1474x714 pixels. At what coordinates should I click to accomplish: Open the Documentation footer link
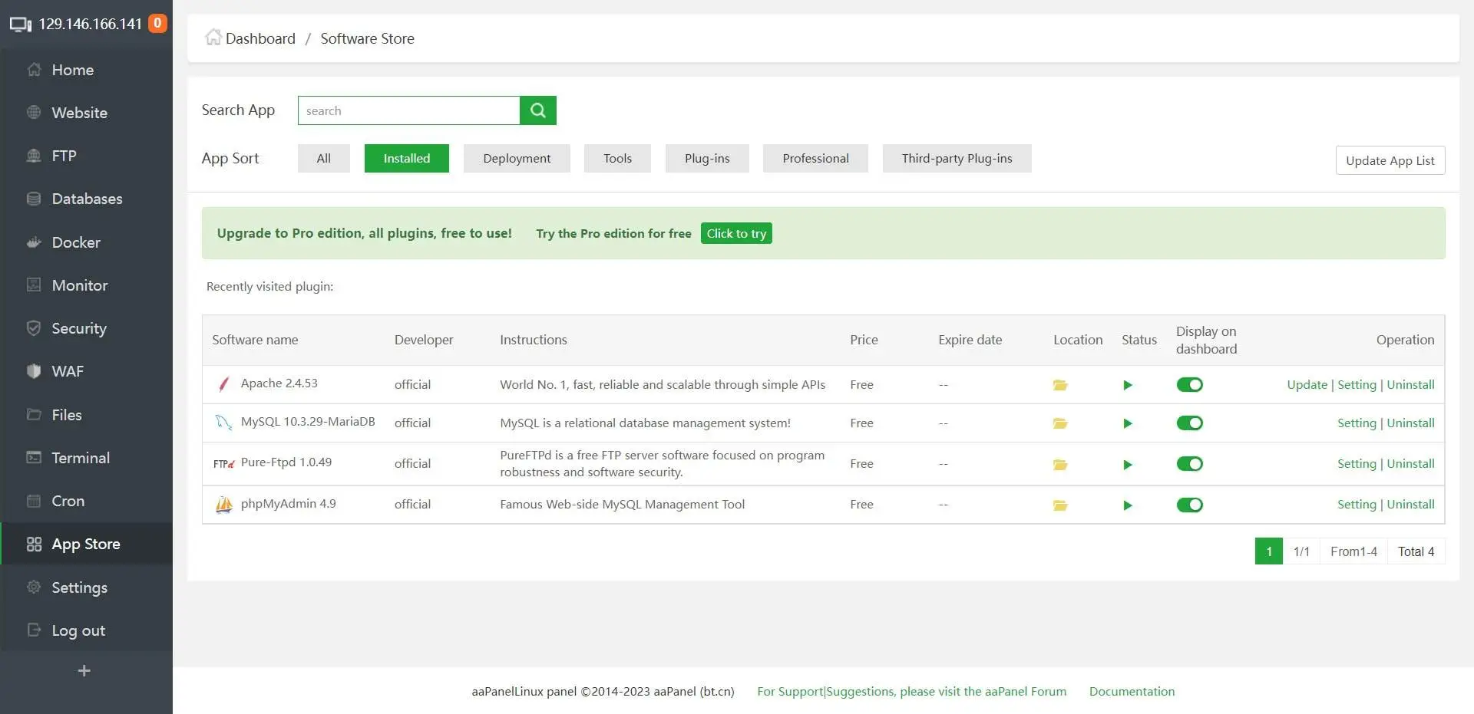point(1132,691)
